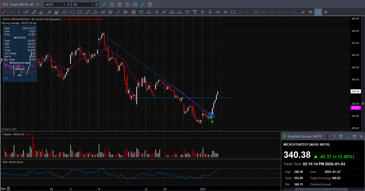Viewport: 365px width, 191px height.
Task: Expand the 60 interval dropdown
Action: coord(93,5)
